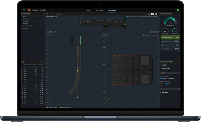
Task: Click the Array panel grid icon
Action: pos(42,62)
